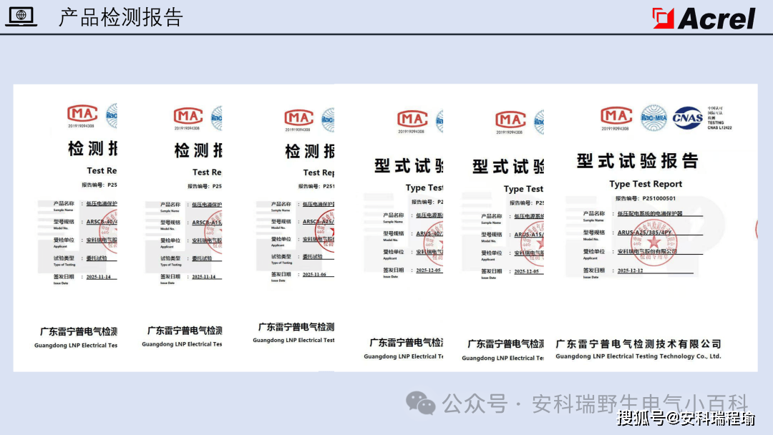773x435 pixels.
Task: Click the applicant 安科瑞电气股份有限公司
Action: (x=647, y=251)
